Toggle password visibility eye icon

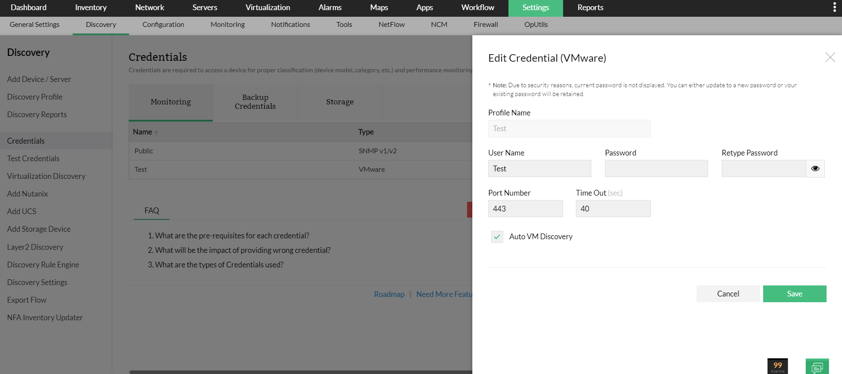pos(815,169)
